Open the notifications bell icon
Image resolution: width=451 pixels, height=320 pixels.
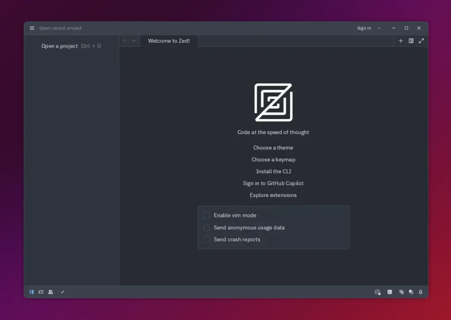pyautogui.click(x=421, y=292)
